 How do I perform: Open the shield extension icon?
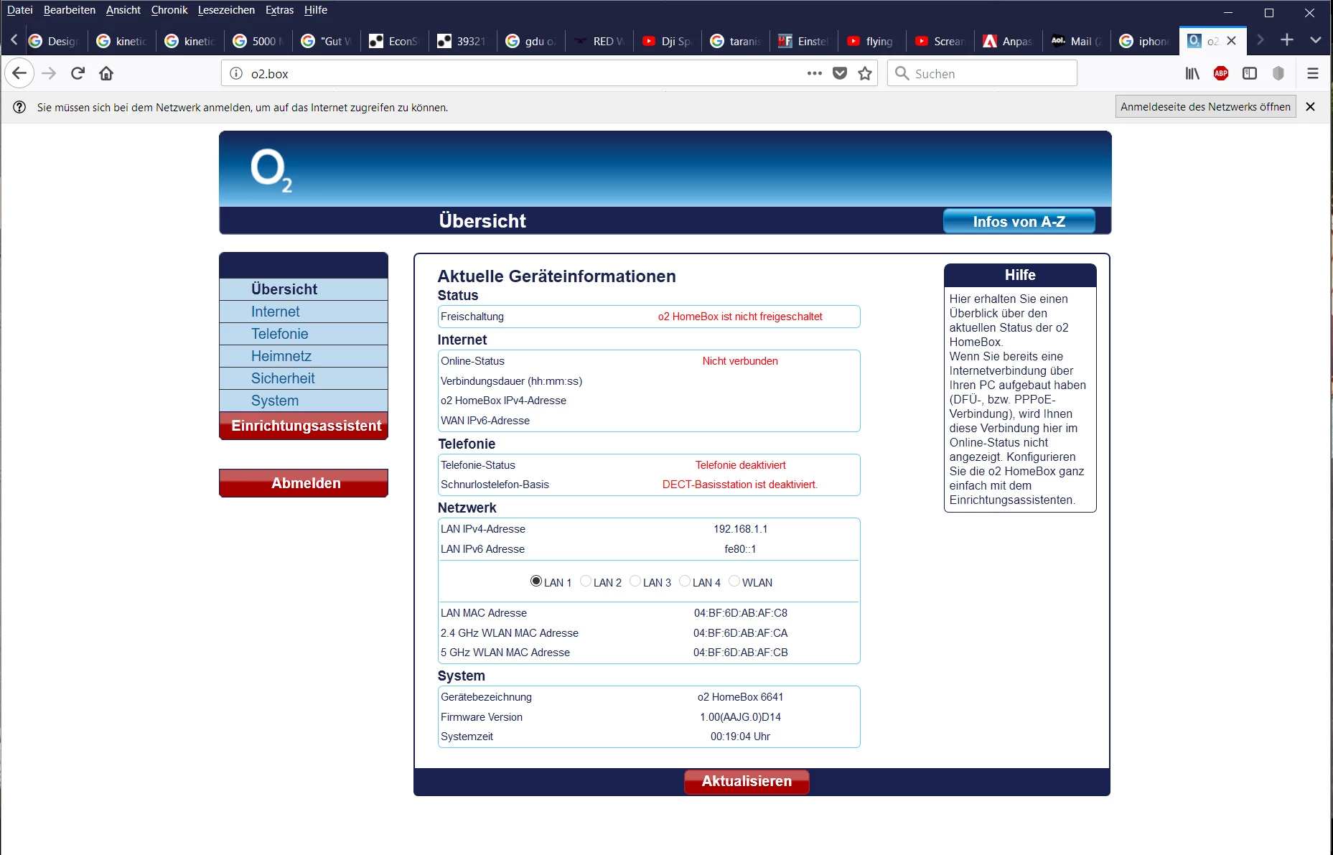(1278, 73)
